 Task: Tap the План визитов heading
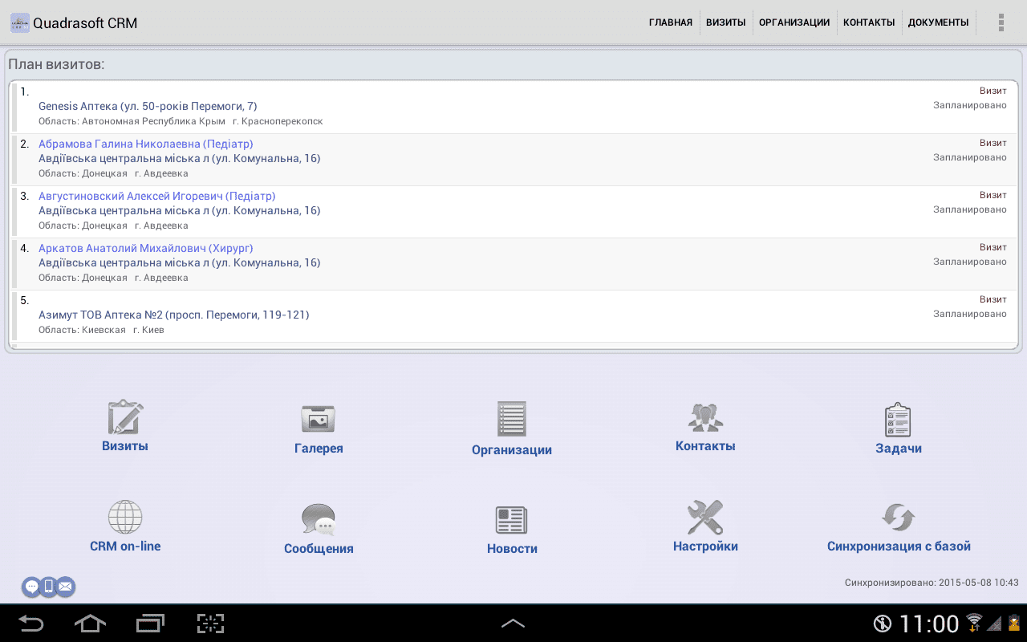(x=56, y=64)
